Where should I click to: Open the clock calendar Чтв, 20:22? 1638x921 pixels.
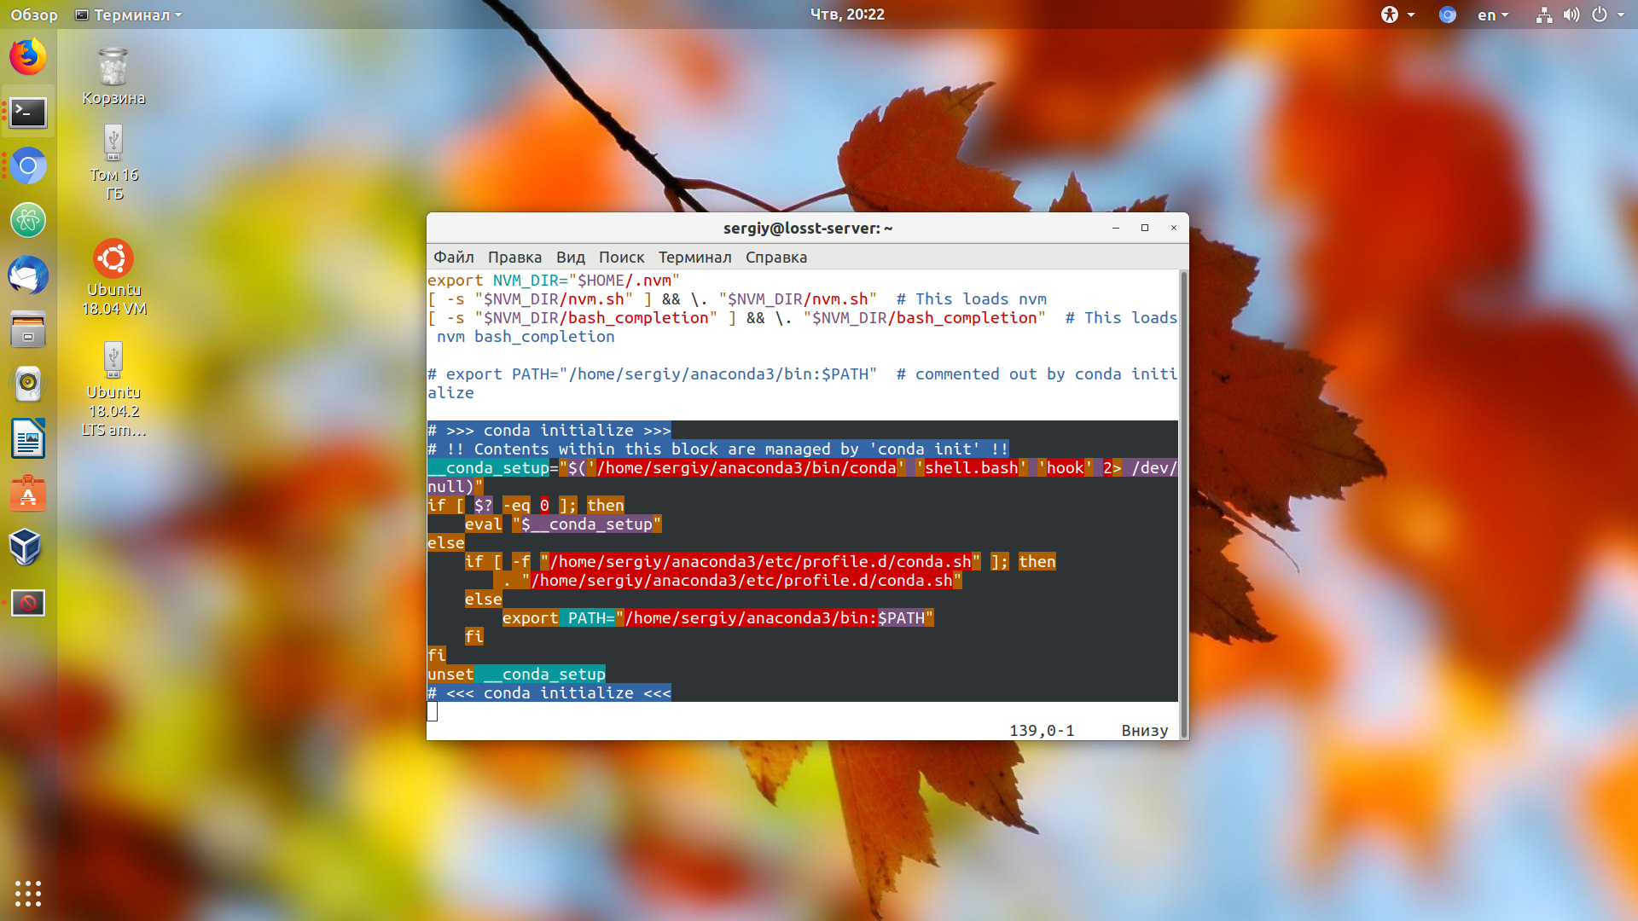pyautogui.click(x=846, y=14)
